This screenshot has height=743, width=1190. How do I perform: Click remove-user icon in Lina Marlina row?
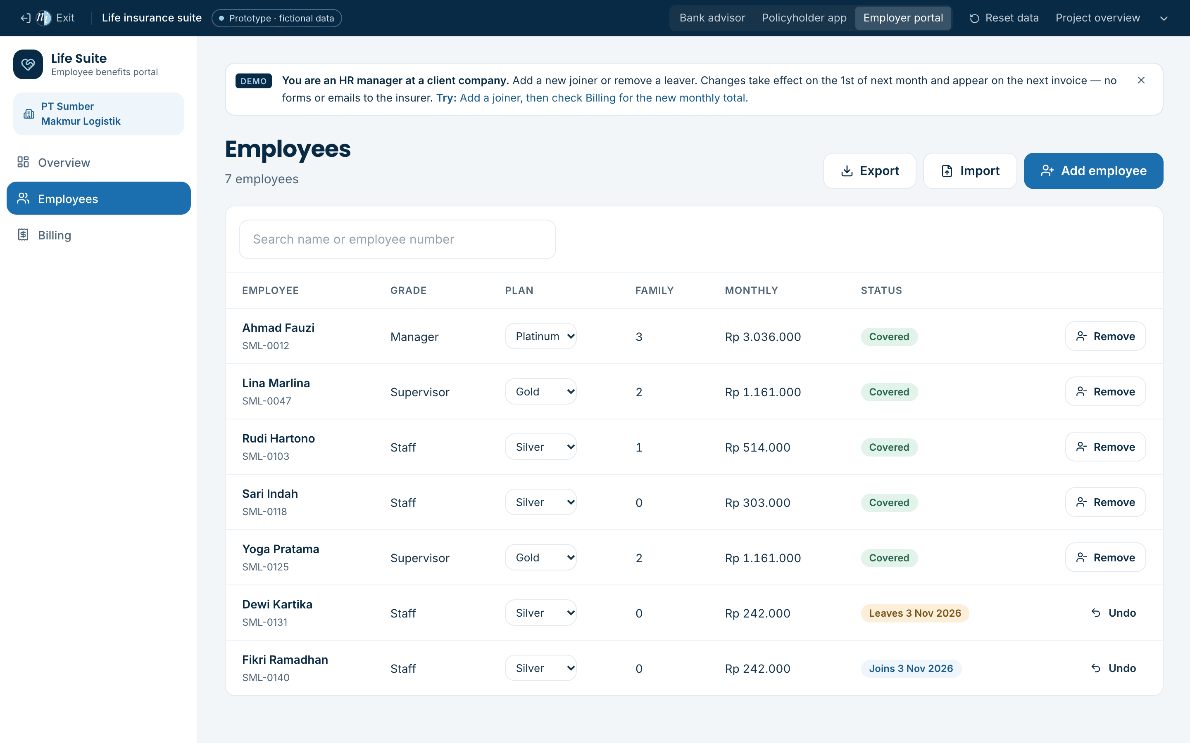coord(1081,392)
